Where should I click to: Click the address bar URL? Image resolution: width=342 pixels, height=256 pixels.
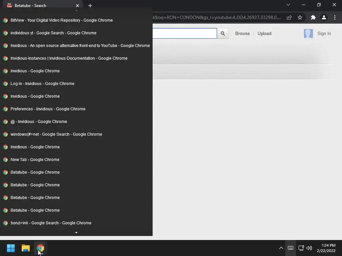coord(217,17)
